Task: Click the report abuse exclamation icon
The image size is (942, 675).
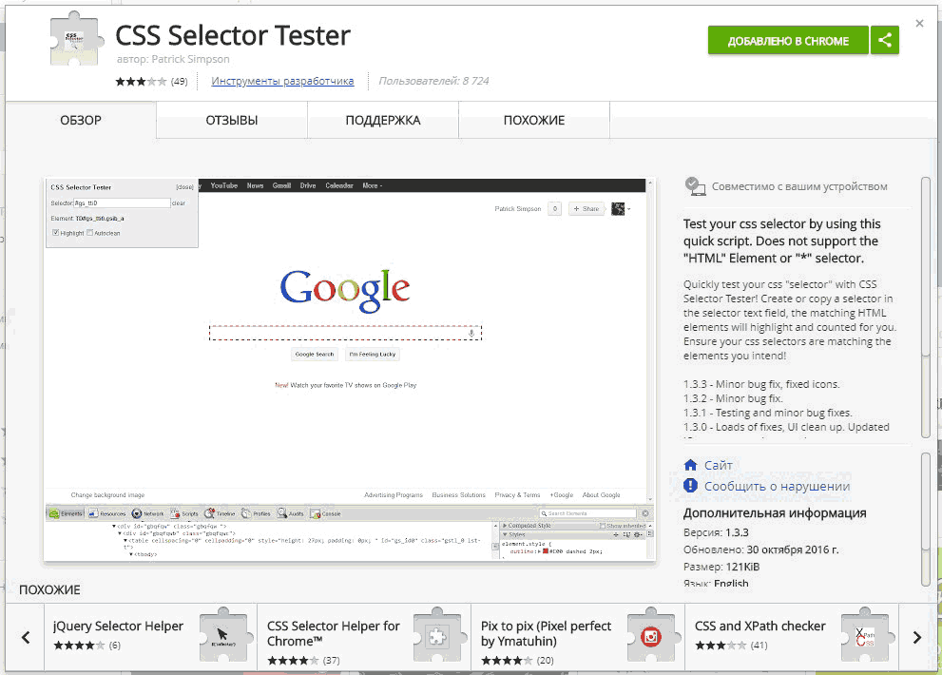Action: pyautogui.click(x=691, y=486)
